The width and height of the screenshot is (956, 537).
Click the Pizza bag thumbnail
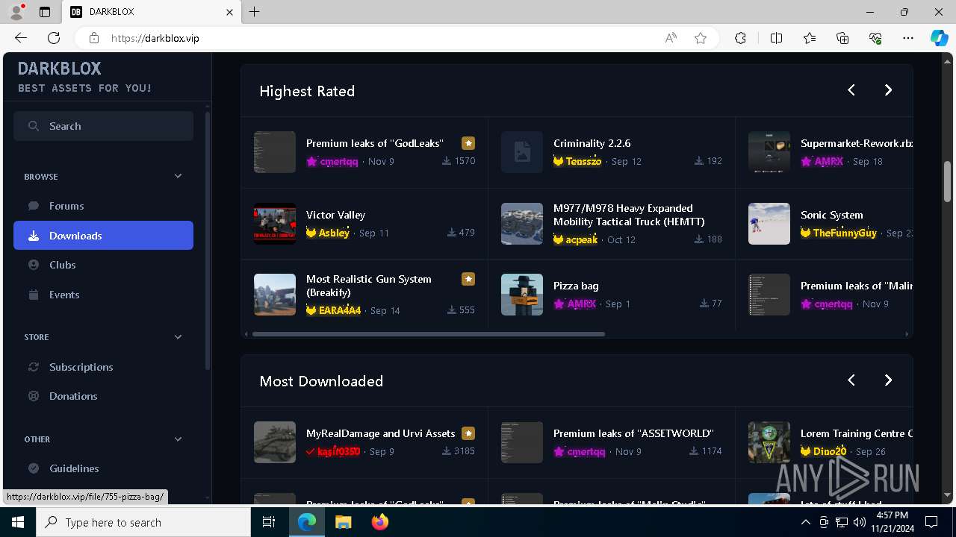[522, 295]
